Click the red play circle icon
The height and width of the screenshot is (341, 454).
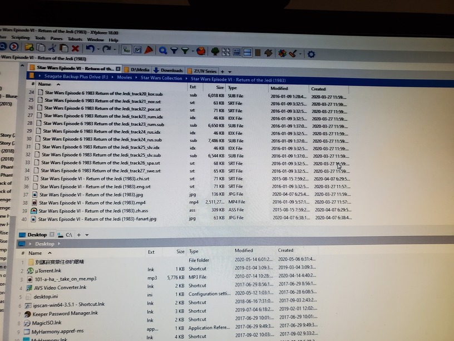coord(13,46)
